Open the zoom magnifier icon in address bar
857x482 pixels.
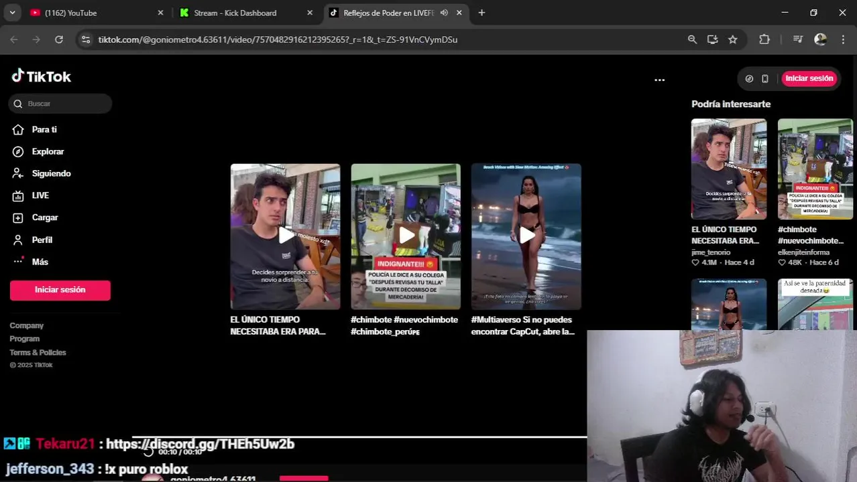(x=692, y=39)
